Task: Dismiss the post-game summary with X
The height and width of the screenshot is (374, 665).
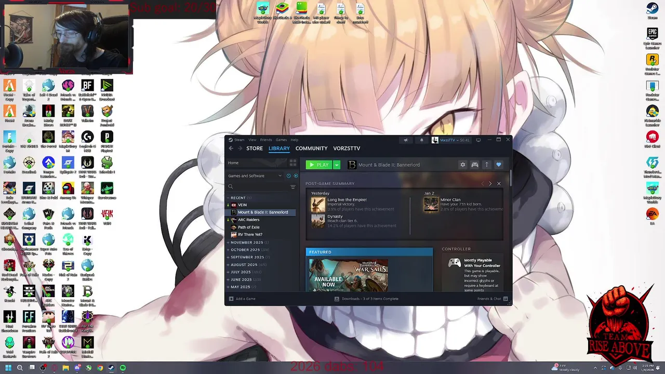Action: (x=499, y=183)
